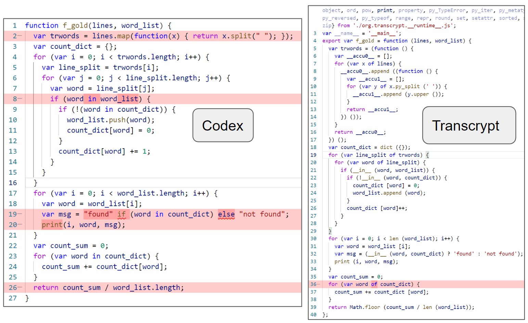
Task: Click 'export' on Transcrypt line 4
Action: [331, 41]
